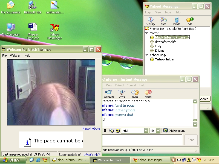Switch to black1nferno - Inst... taskbar button
This screenshot has height=164, width=219.
[x=69, y=160]
